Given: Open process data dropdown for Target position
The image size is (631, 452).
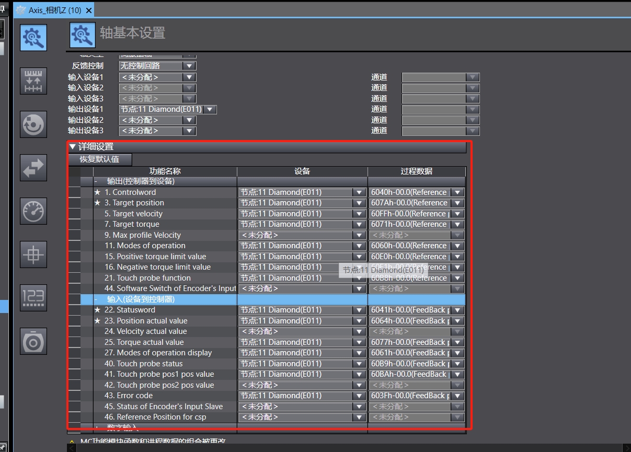Looking at the screenshot, I should pyautogui.click(x=458, y=203).
